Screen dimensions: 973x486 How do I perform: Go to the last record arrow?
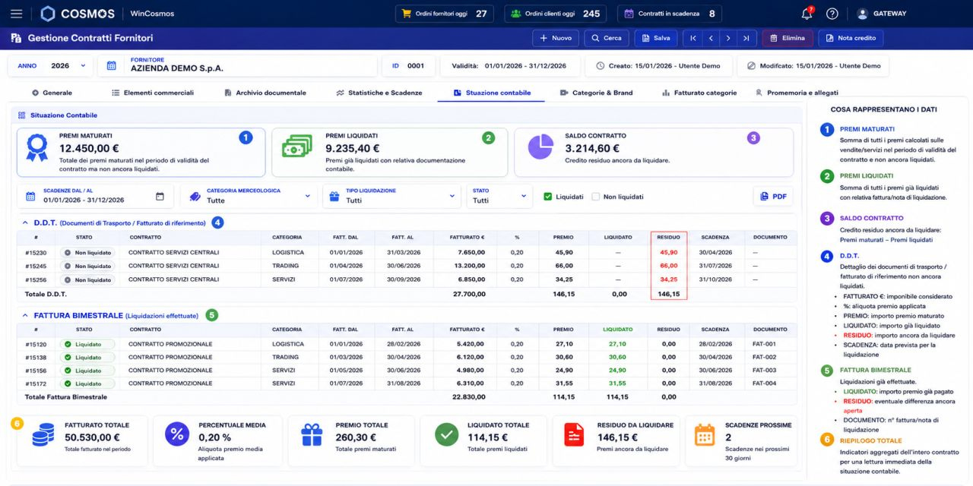(x=746, y=38)
